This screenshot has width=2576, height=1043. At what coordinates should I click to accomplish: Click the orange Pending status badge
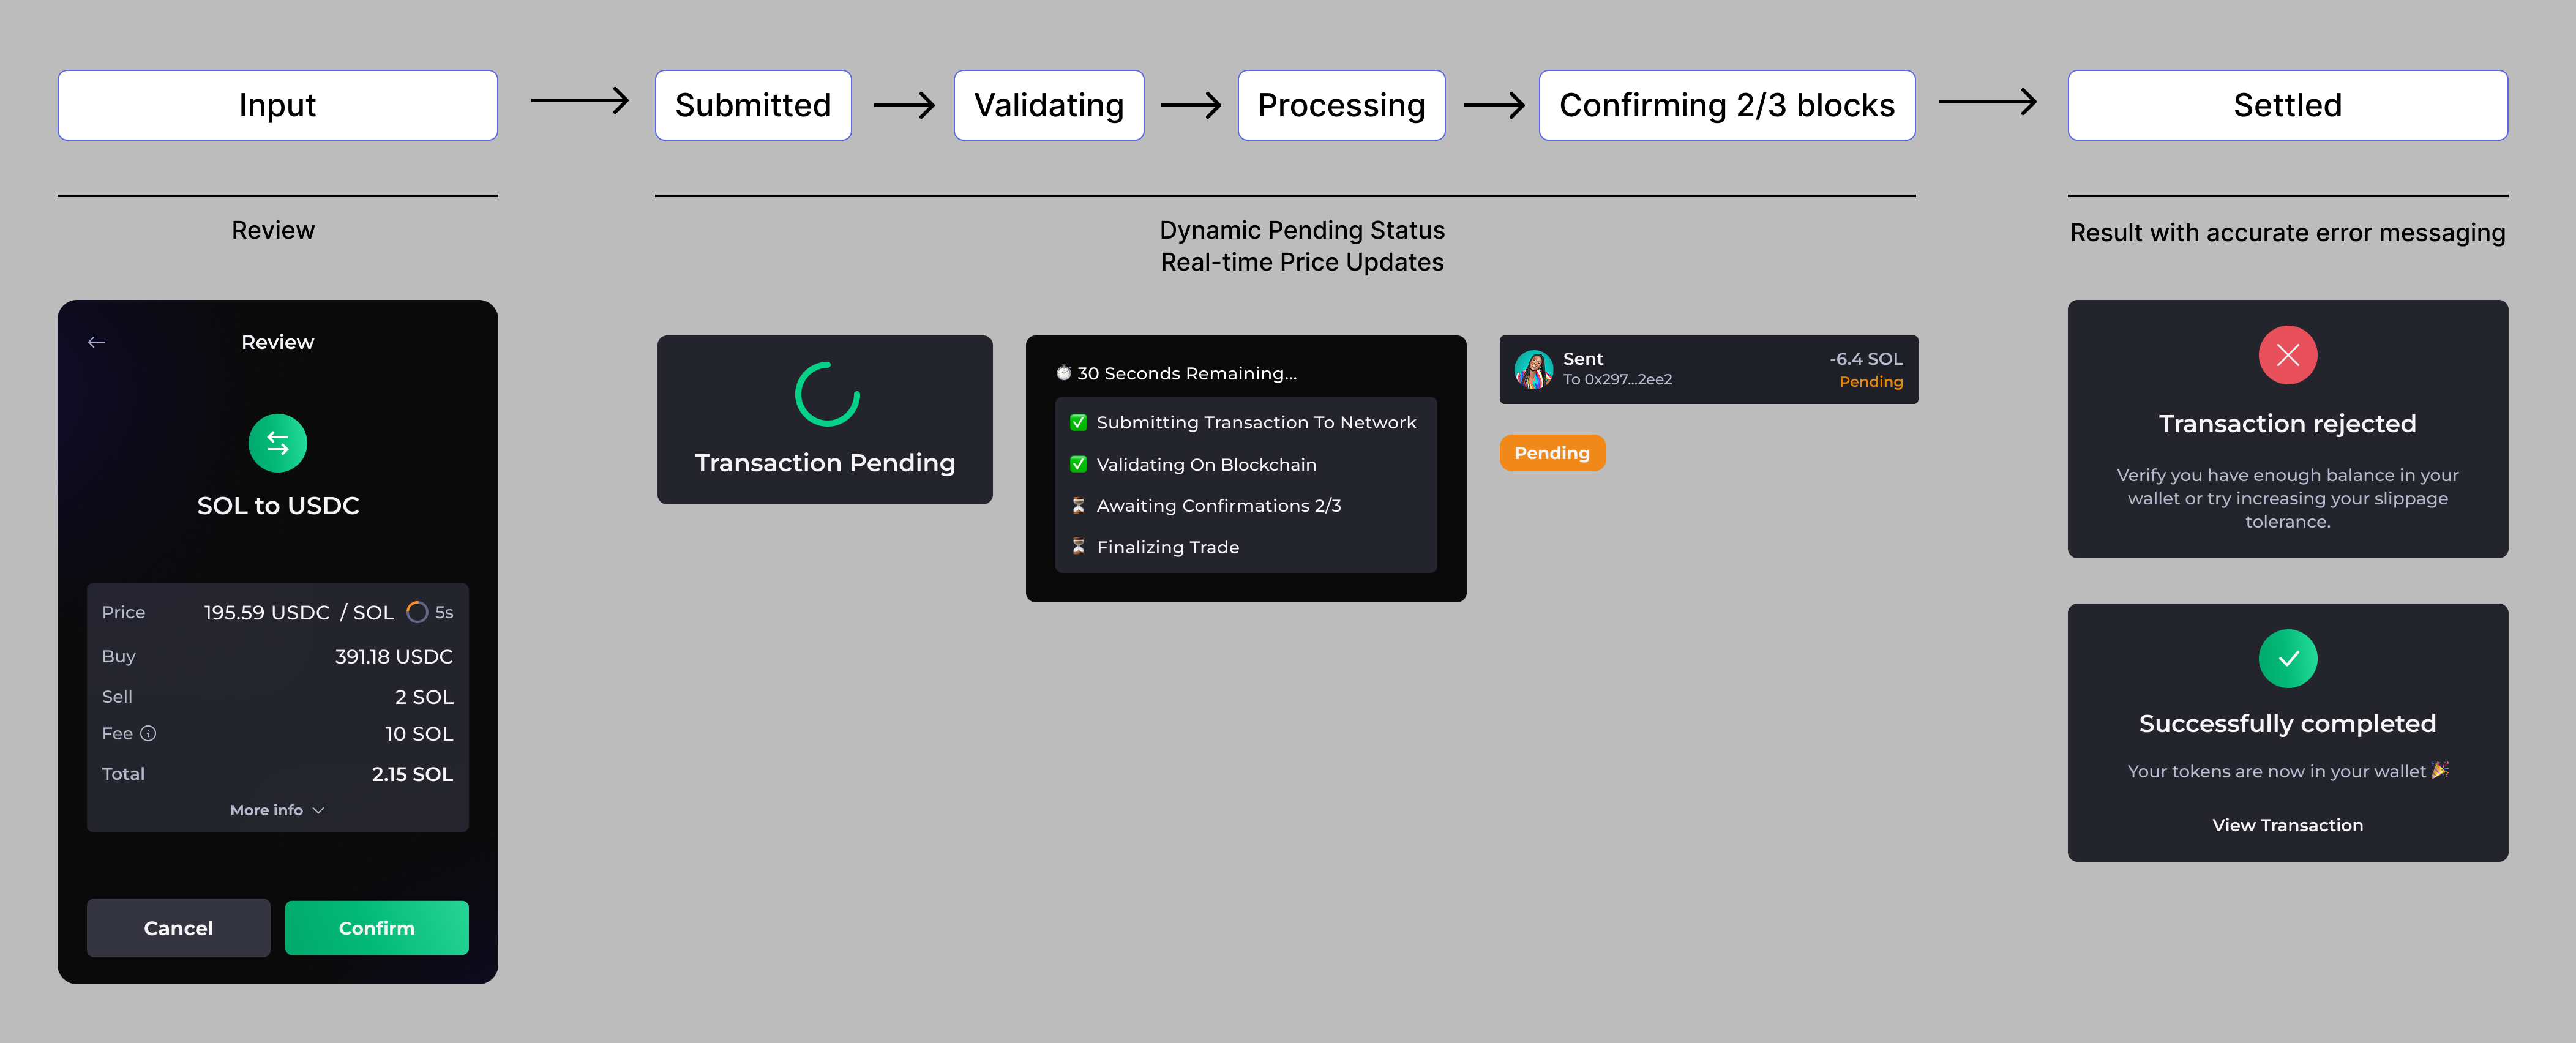point(1551,453)
